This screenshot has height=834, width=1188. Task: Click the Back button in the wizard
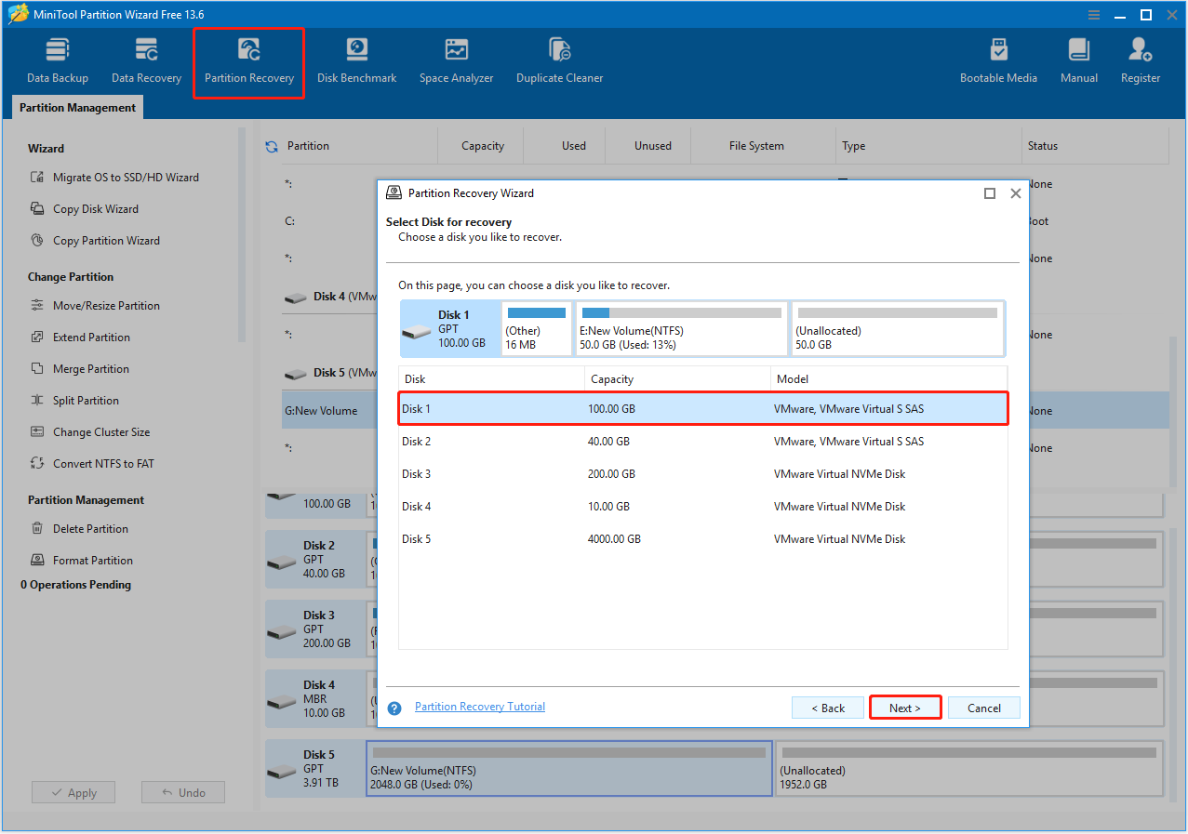[827, 707]
